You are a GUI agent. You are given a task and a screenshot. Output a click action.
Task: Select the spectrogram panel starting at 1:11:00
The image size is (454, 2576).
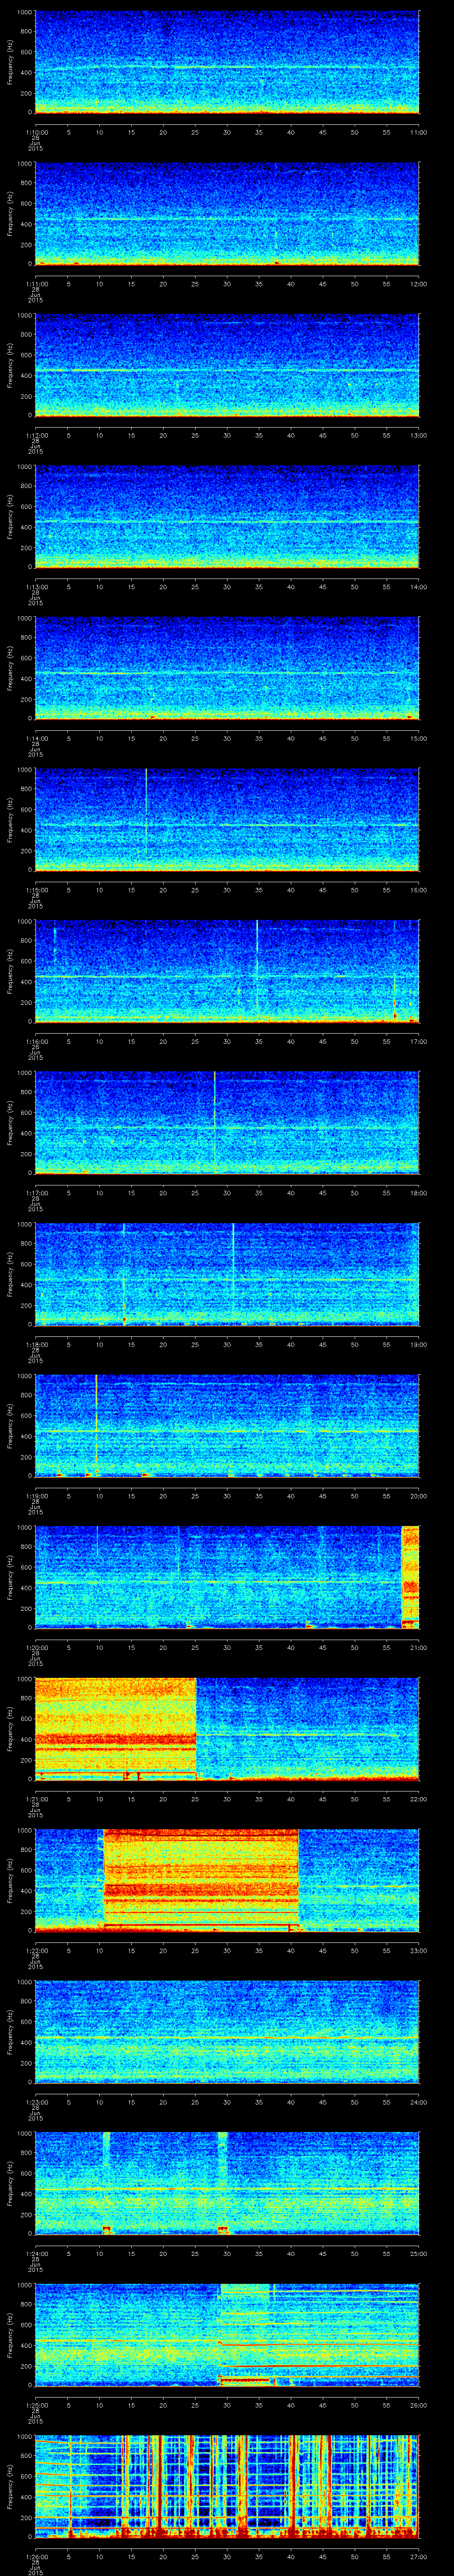click(x=227, y=213)
